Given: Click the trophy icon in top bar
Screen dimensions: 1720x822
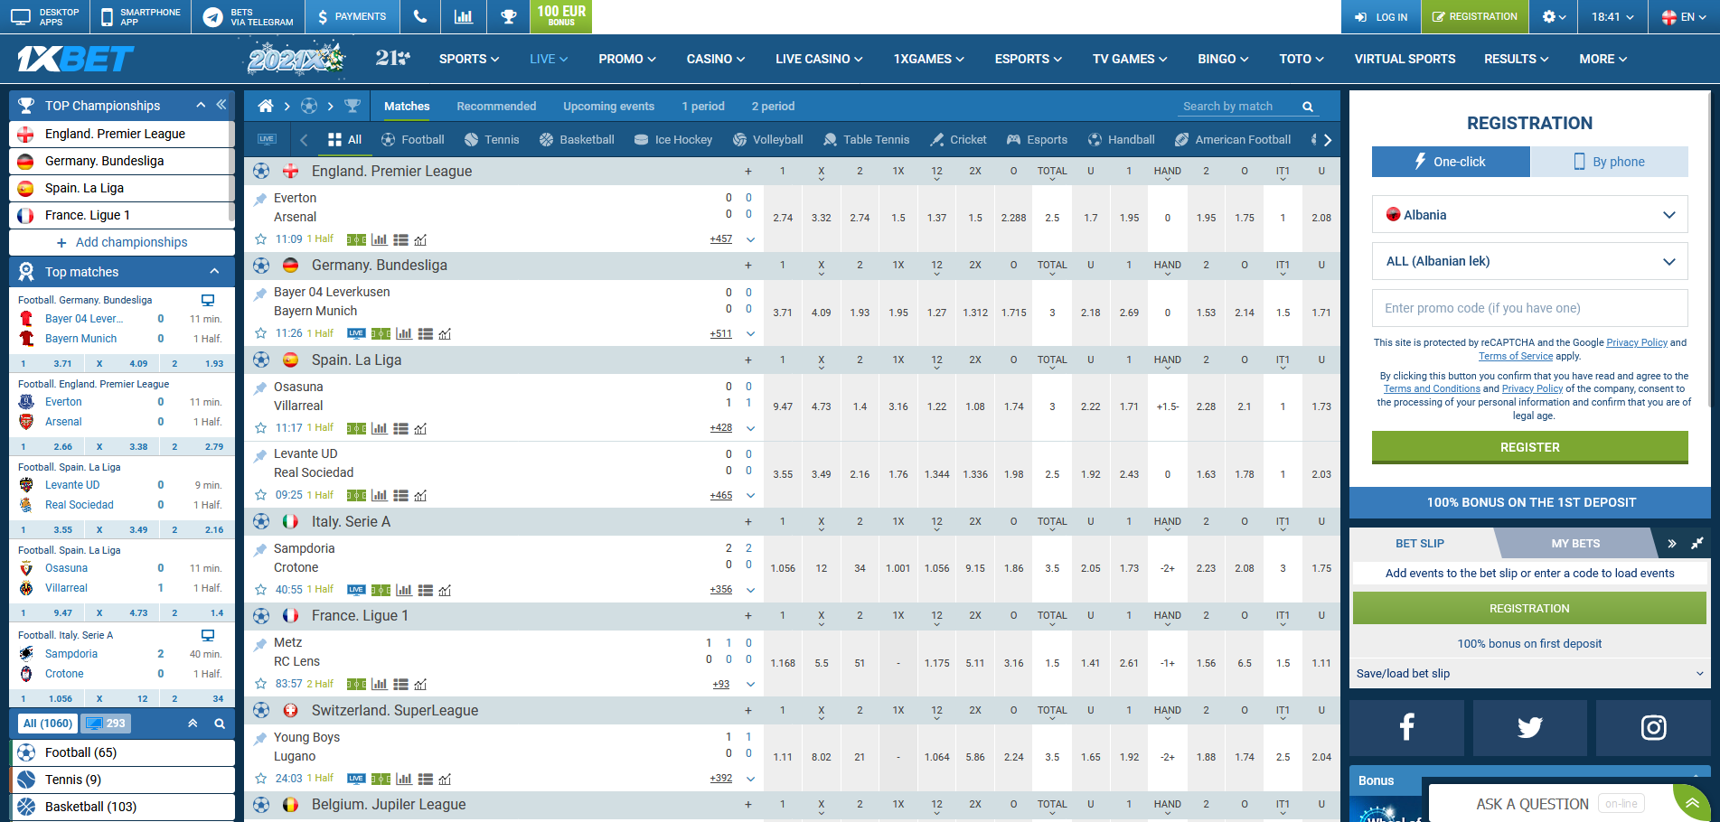Looking at the screenshot, I should pyautogui.click(x=509, y=16).
